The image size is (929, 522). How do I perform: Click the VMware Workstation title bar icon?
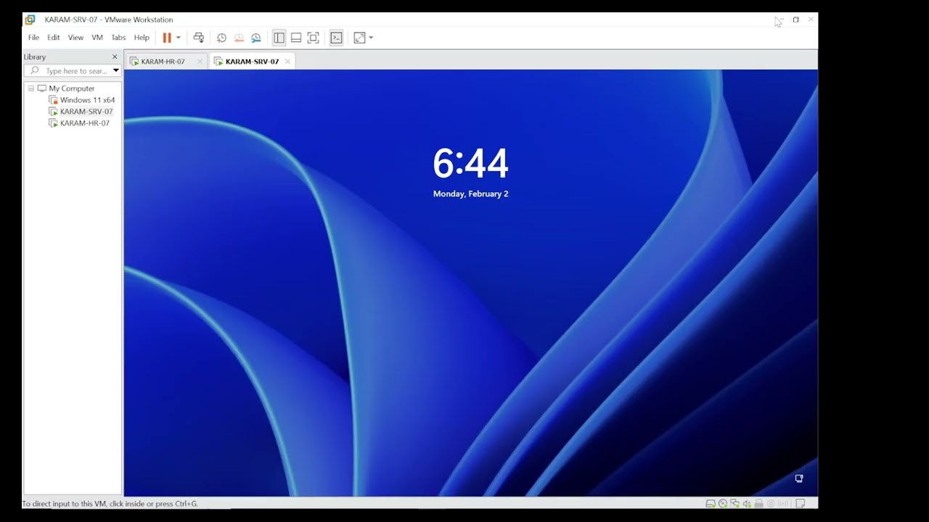(x=30, y=20)
